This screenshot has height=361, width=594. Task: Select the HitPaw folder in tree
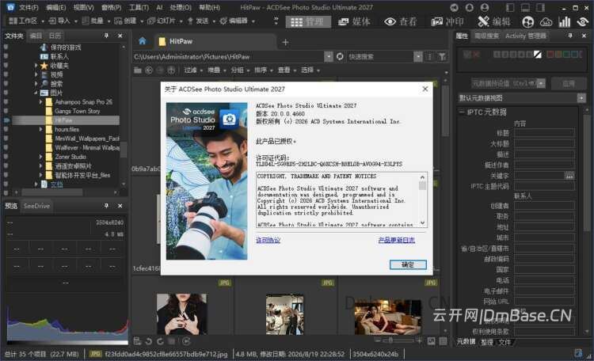pyautogui.click(x=63, y=120)
